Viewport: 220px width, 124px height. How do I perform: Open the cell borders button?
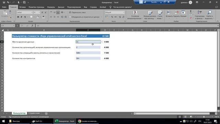click(x=31, y=17)
